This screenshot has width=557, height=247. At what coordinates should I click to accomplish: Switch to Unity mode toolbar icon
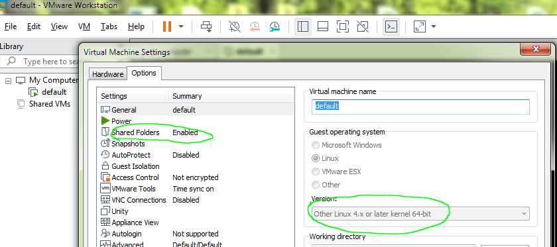(362, 26)
